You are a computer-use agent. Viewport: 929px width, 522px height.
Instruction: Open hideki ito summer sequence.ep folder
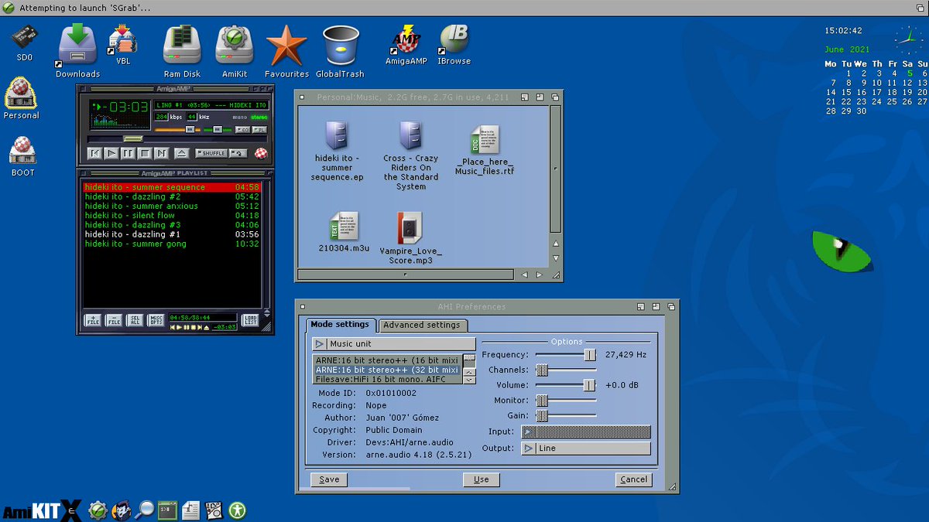[x=337, y=135]
